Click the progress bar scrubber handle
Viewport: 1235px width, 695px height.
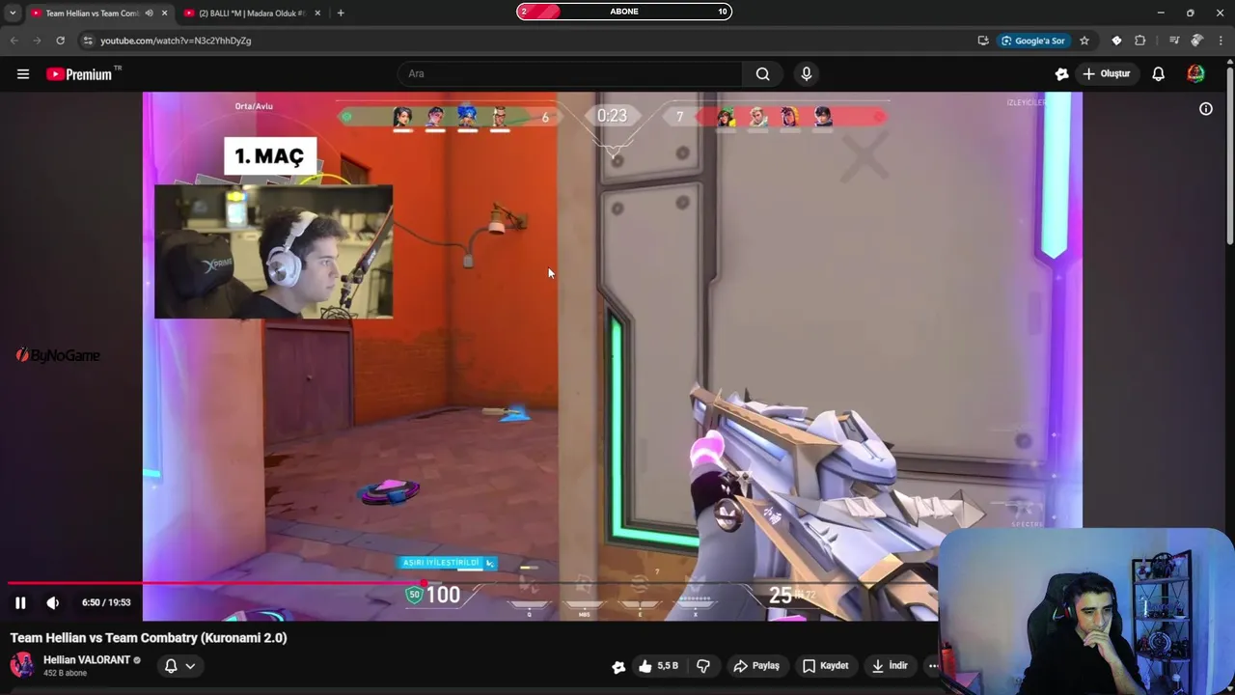tap(423, 583)
